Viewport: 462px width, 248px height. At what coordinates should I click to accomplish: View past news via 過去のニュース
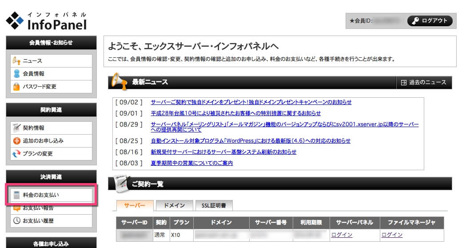[424, 83]
